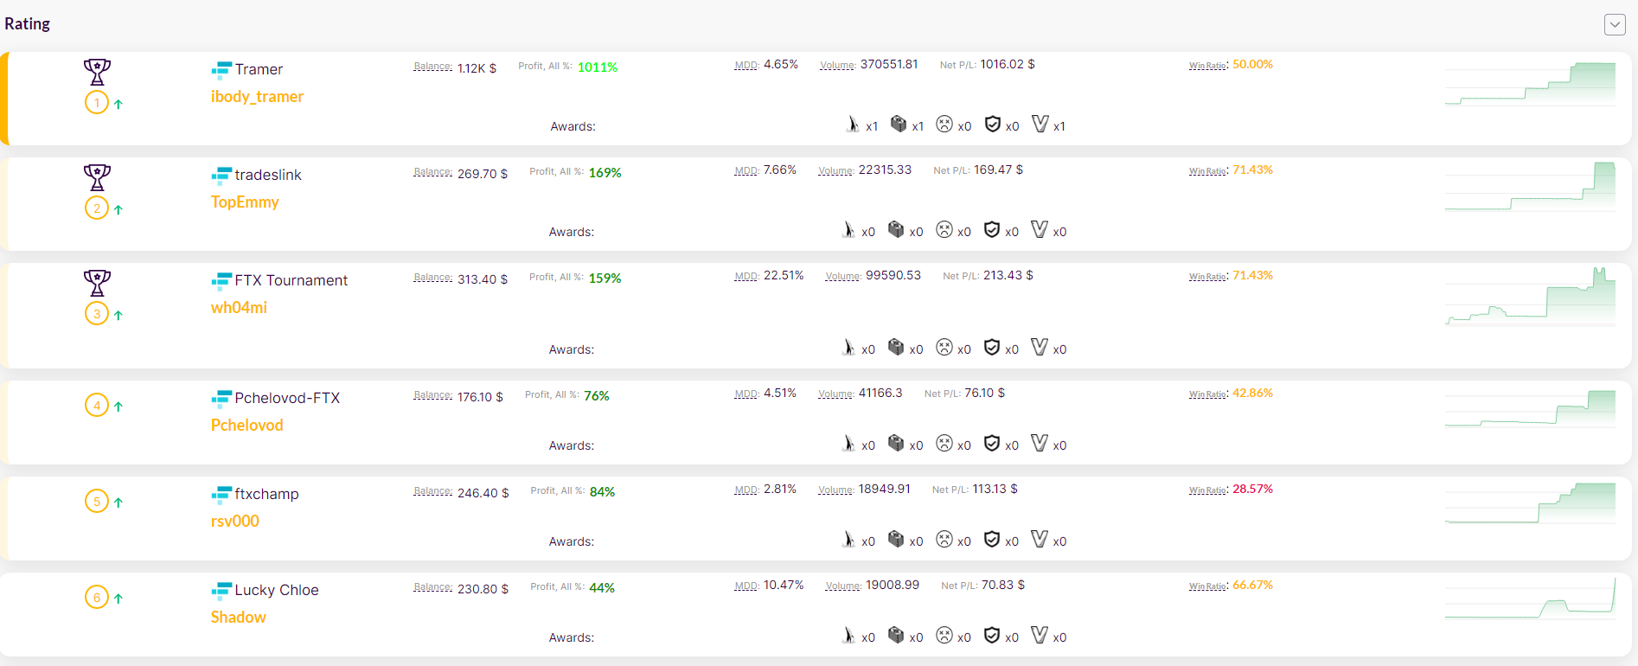
Task: Click the trophy icon beside rank 1
Action: pos(97,72)
